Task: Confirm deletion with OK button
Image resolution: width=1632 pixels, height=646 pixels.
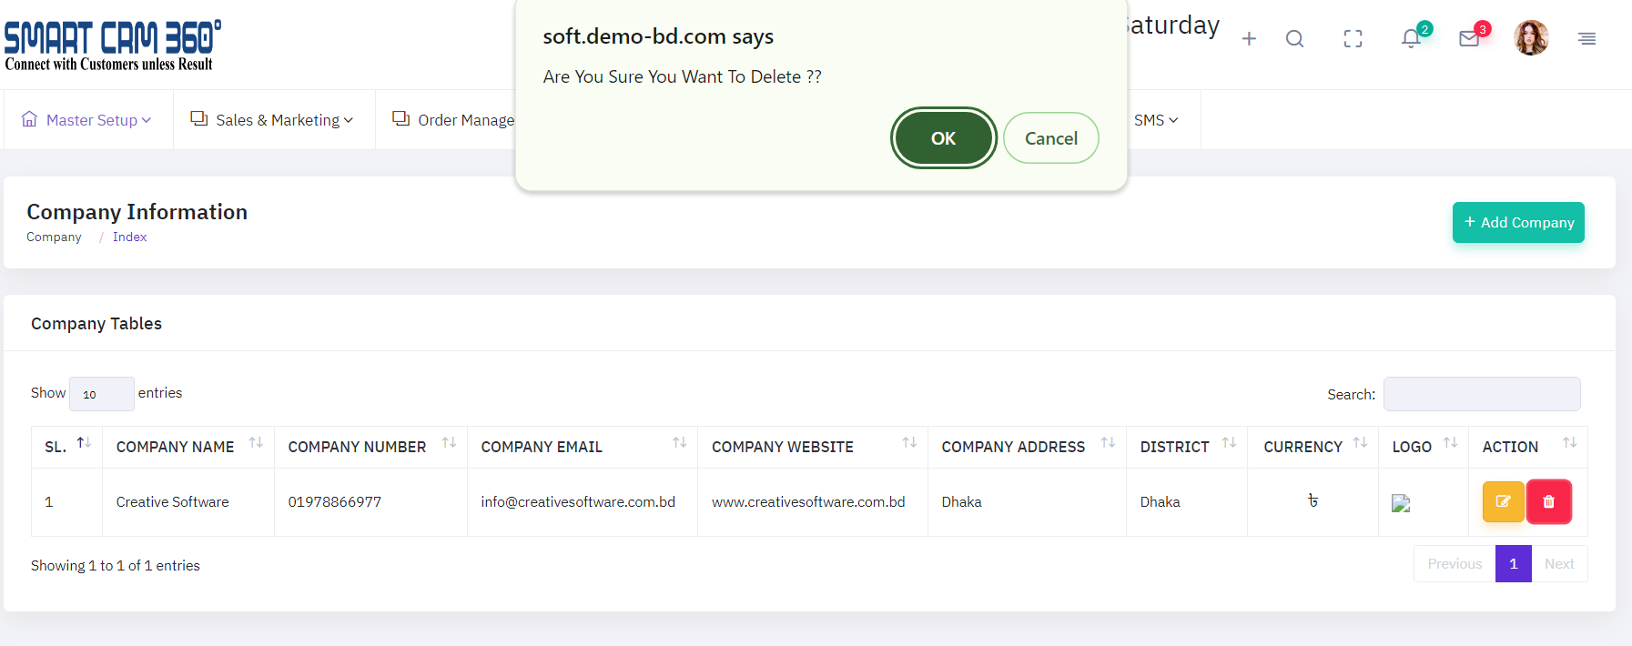Action: [x=943, y=138]
